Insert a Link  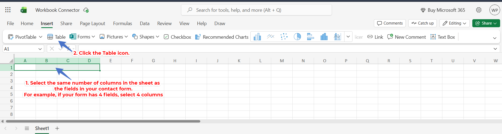point(375,37)
